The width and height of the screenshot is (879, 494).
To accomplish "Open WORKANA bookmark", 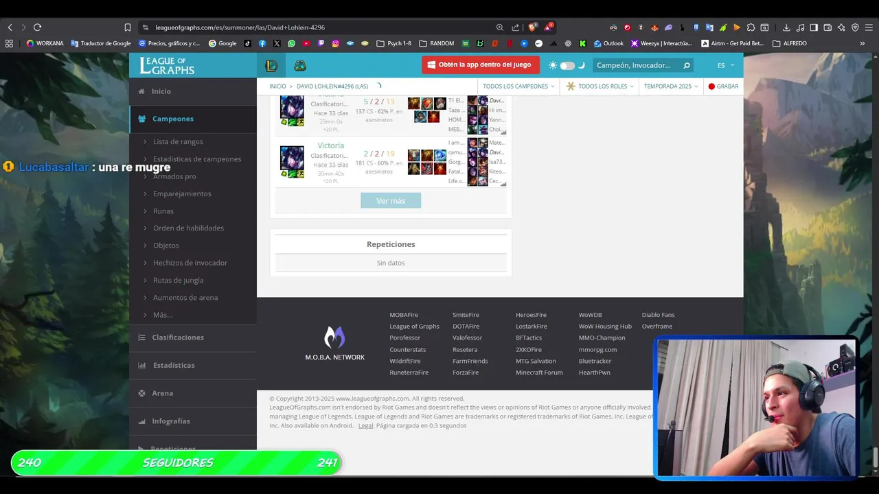I will coord(45,43).
